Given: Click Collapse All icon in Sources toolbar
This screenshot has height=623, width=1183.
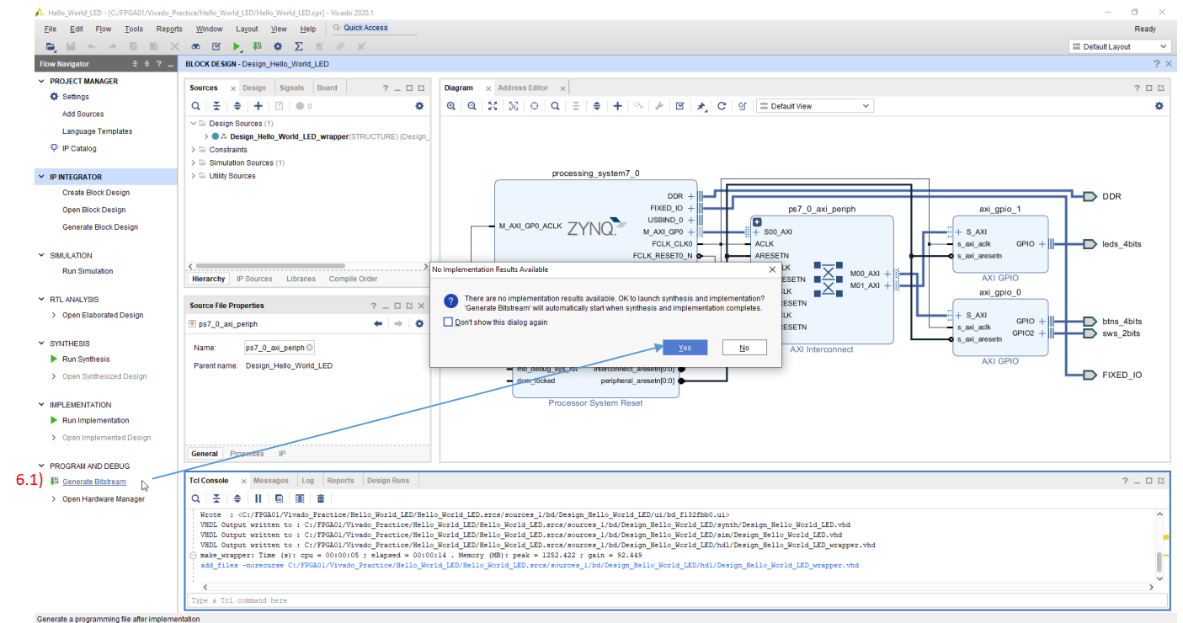Looking at the screenshot, I should (x=216, y=106).
